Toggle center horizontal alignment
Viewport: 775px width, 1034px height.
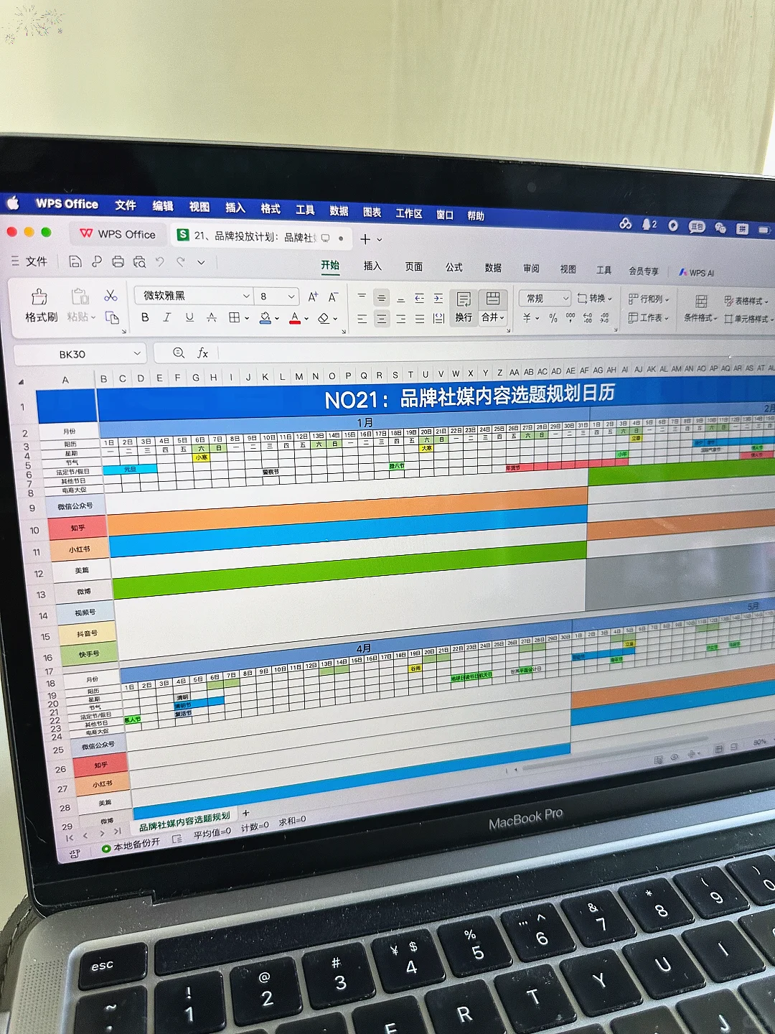(x=381, y=319)
